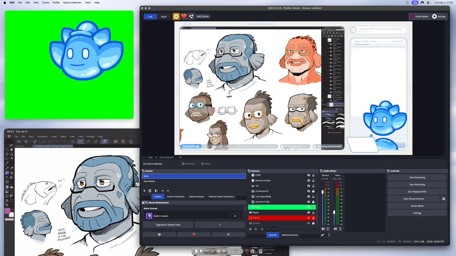The height and width of the screenshot is (256, 456).
Task: Open preview zoom percentage dropdown
Action: click(x=150, y=157)
